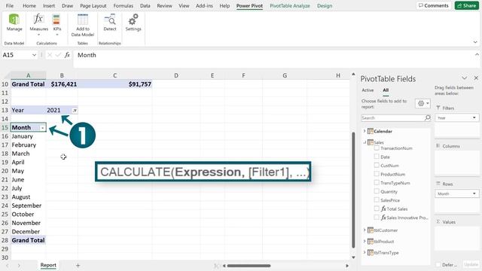Screen dimensions: 482x271
Task: Click the Calendar table icon
Action: pos(371,131)
